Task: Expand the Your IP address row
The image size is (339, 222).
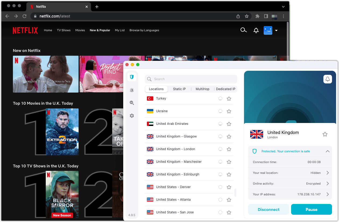Action: pyautogui.click(x=327, y=194)
